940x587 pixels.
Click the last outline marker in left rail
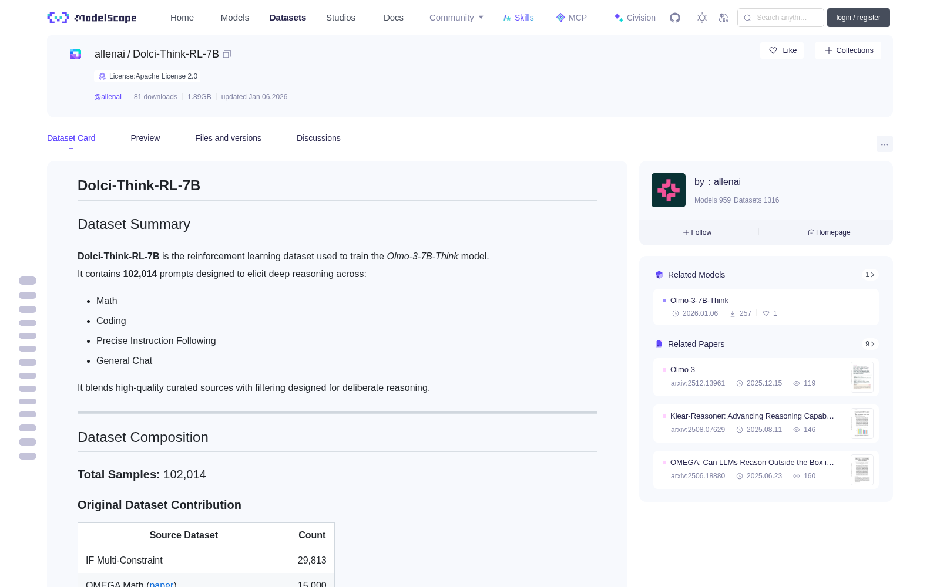(28, 456)
